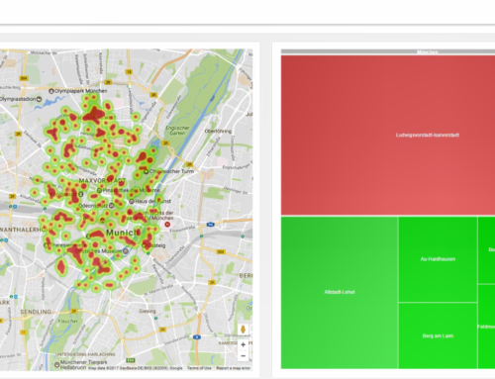The height and width of the screenshot is (379, 495).
Task: Zoom out the map with minus button
Action: 244,356
